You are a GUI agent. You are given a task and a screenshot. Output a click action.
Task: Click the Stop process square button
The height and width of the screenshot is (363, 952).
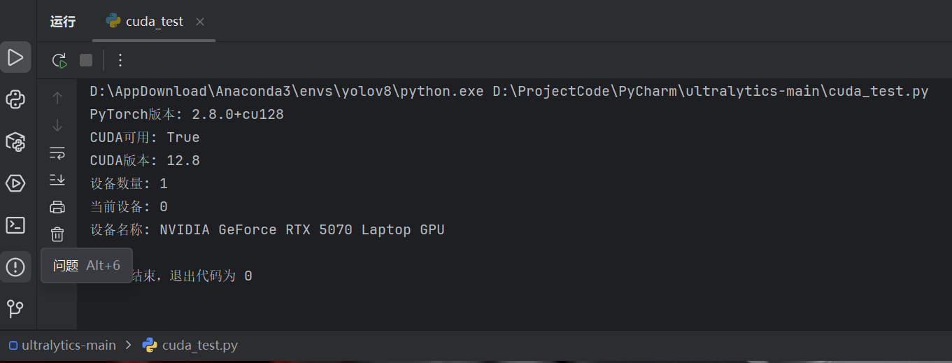[x=86, y=60]
